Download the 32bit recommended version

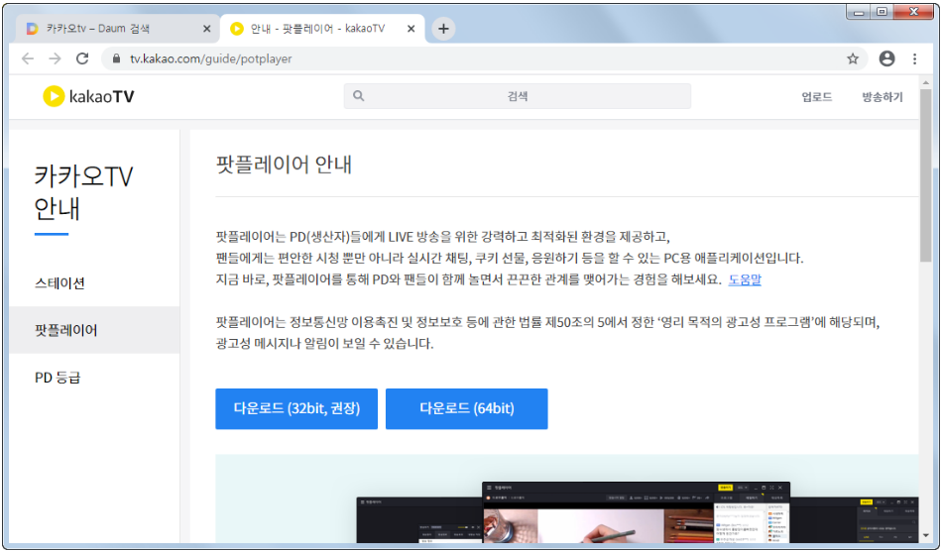296,409
